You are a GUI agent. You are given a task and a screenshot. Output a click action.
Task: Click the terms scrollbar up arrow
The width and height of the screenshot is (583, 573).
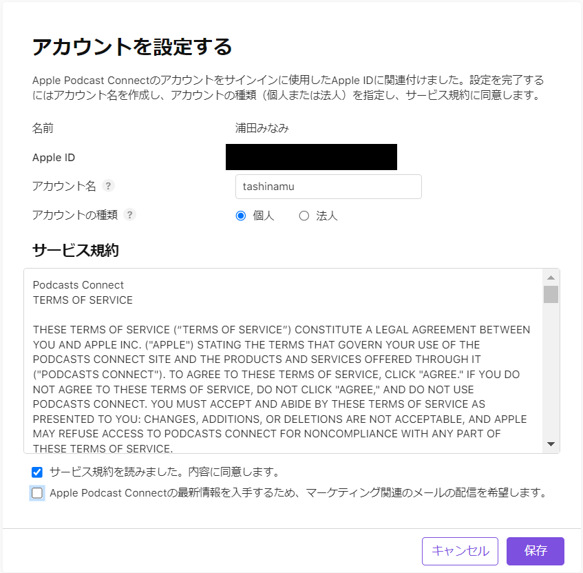(x=551, y=278)
